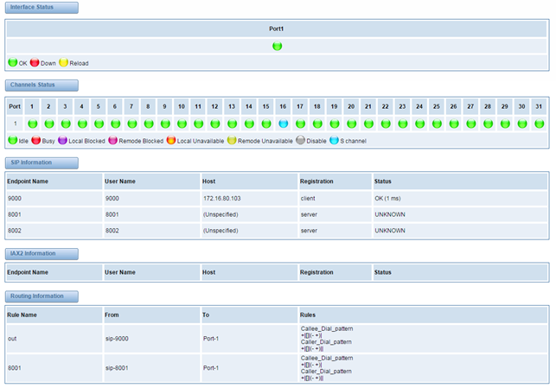Click the pink Remode Blocked legend icon
Viewport: 556px width, 388px height.
112,140
